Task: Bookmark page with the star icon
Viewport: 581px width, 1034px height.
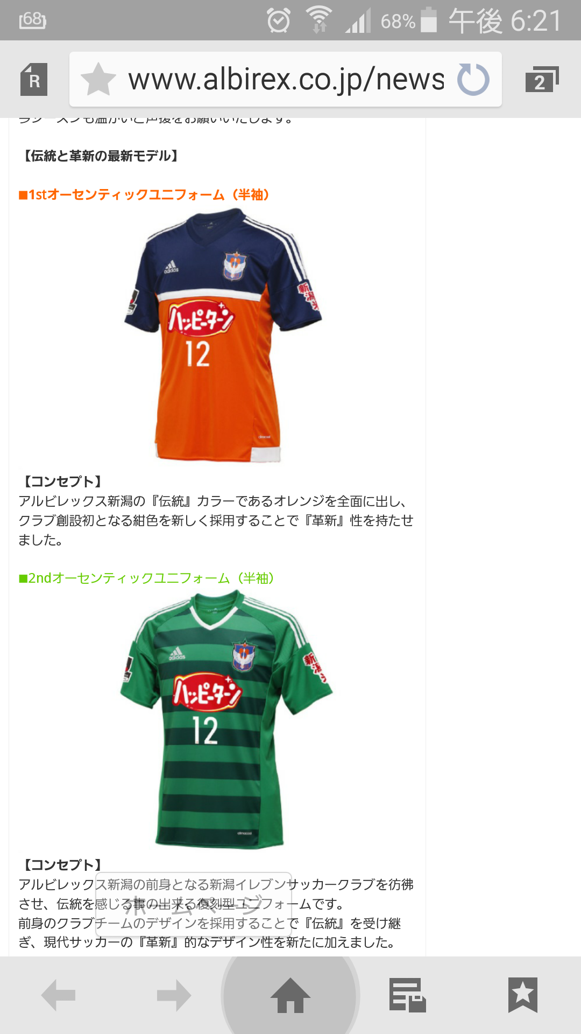Action: tap(98, 80)
